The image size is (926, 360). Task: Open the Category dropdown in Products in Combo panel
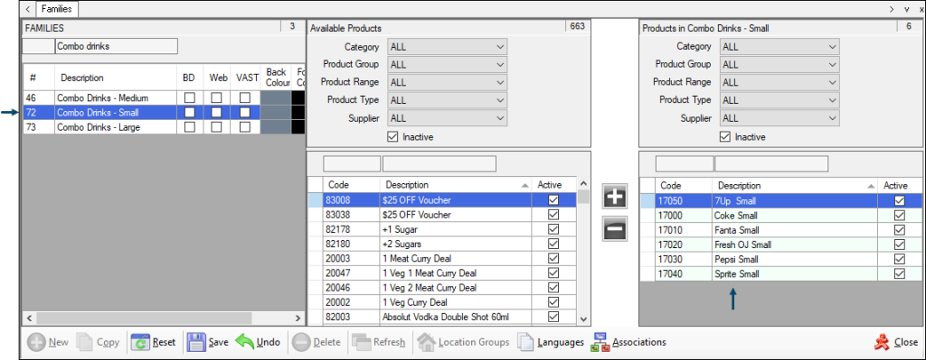coord(780,47)
